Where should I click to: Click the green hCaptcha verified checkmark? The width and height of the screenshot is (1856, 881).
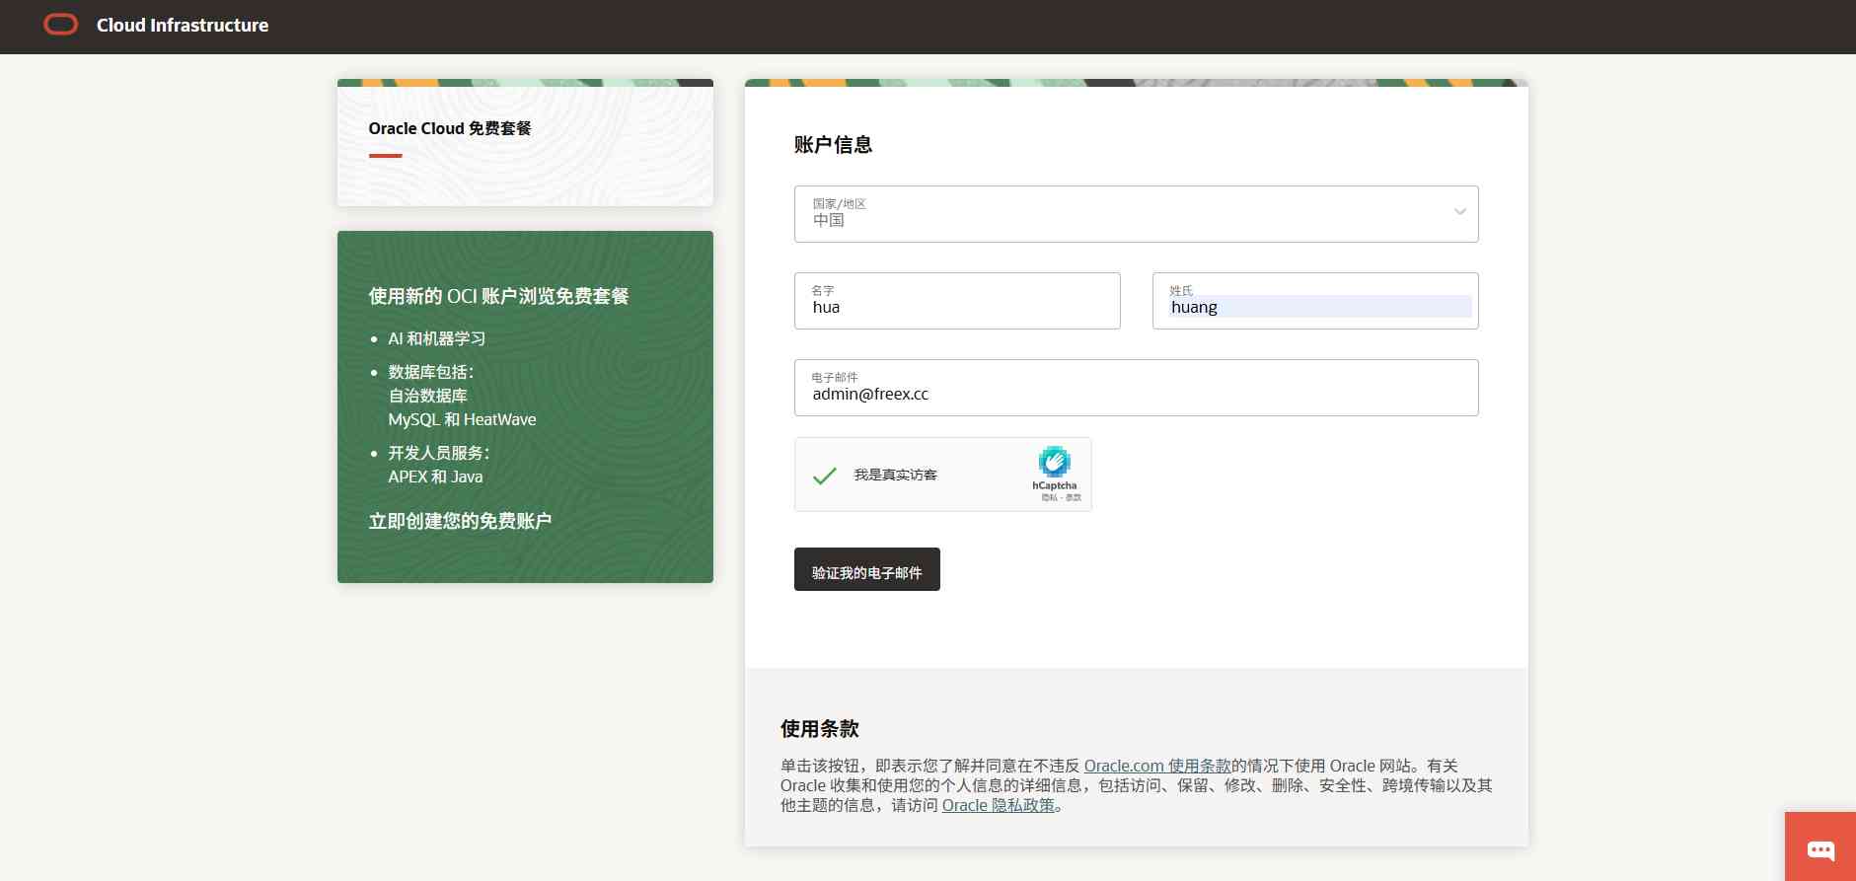824,476
